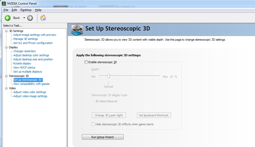Click Set Keyboard Shortcuts button
The width and height of the screenshot is (255, 147).
coord(154,115)
